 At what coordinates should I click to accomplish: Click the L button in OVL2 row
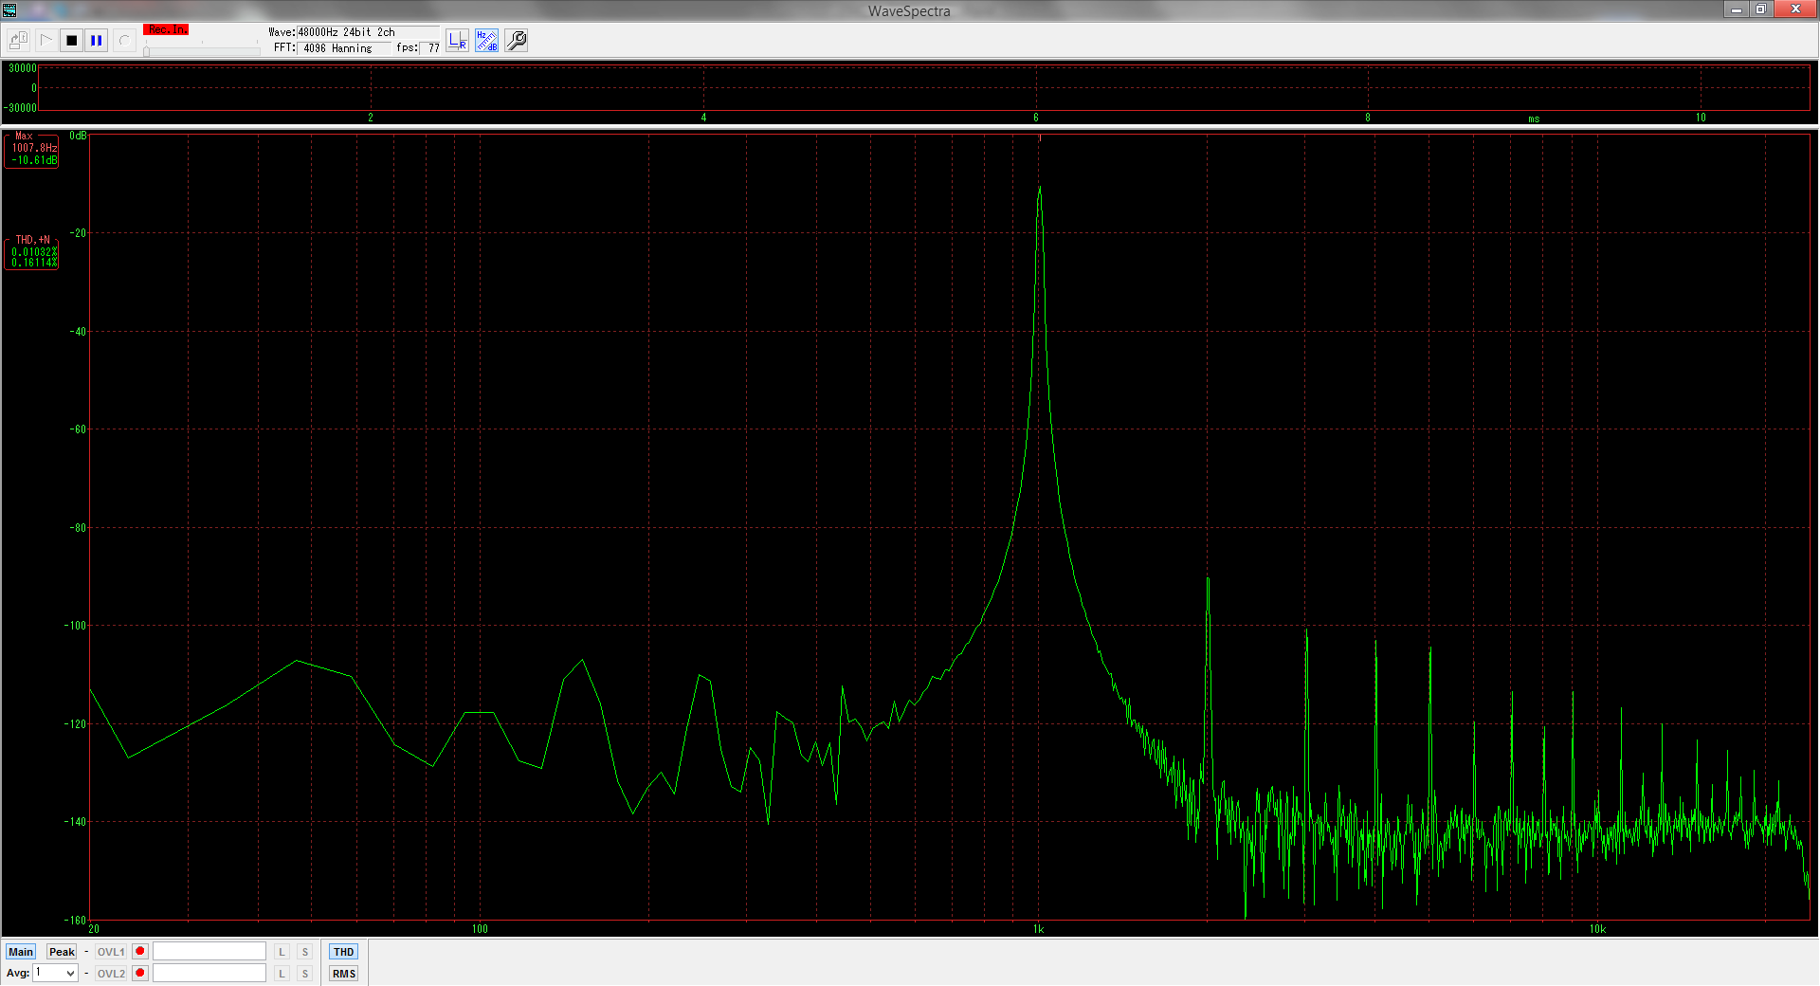[x=282, y=974]
